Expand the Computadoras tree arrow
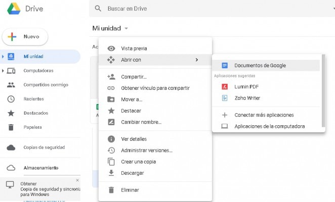Screen dimensions: 335x202 click(3, 71)
